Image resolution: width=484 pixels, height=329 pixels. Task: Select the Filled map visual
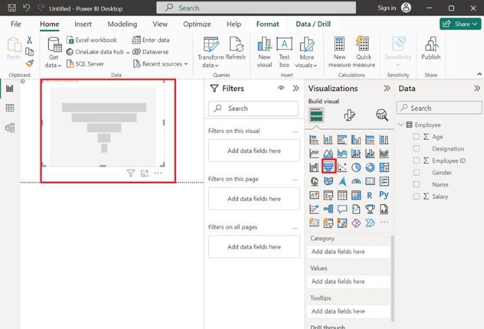tap(328, 181)
